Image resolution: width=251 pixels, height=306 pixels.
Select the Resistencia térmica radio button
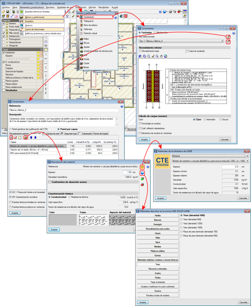[x=69, y=197]
